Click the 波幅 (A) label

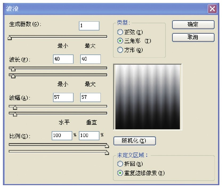pyautogui.click(x=20, y=98)
